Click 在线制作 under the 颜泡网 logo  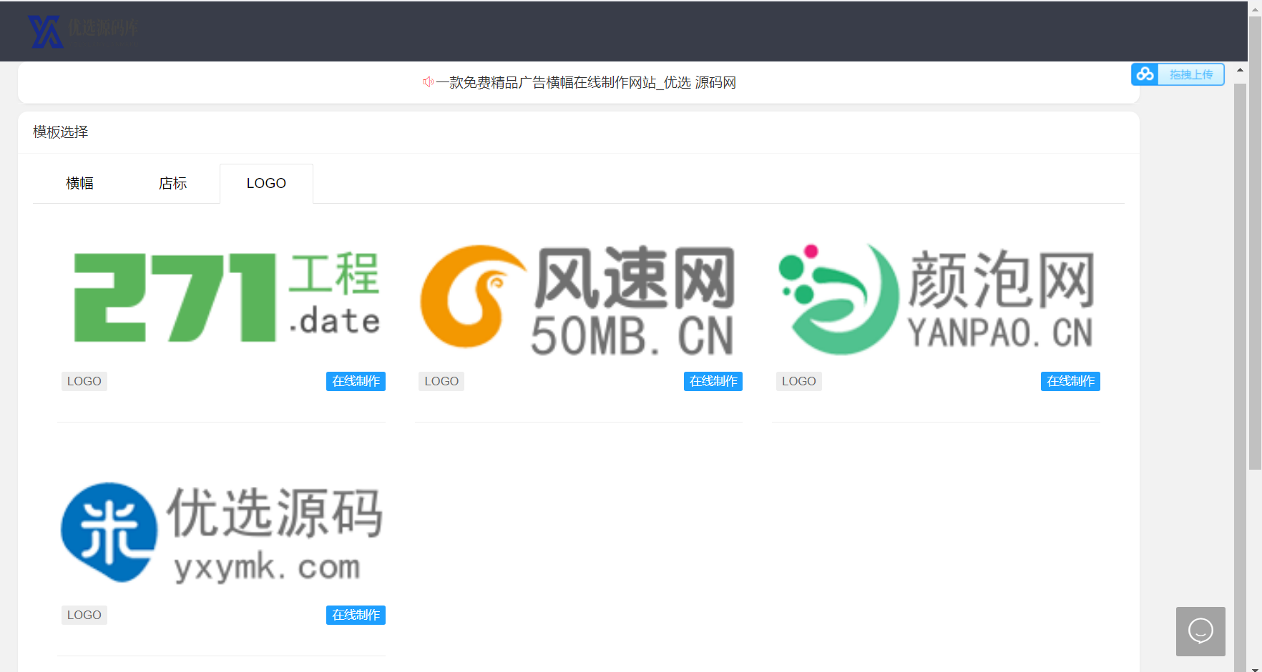point(1070,381)
